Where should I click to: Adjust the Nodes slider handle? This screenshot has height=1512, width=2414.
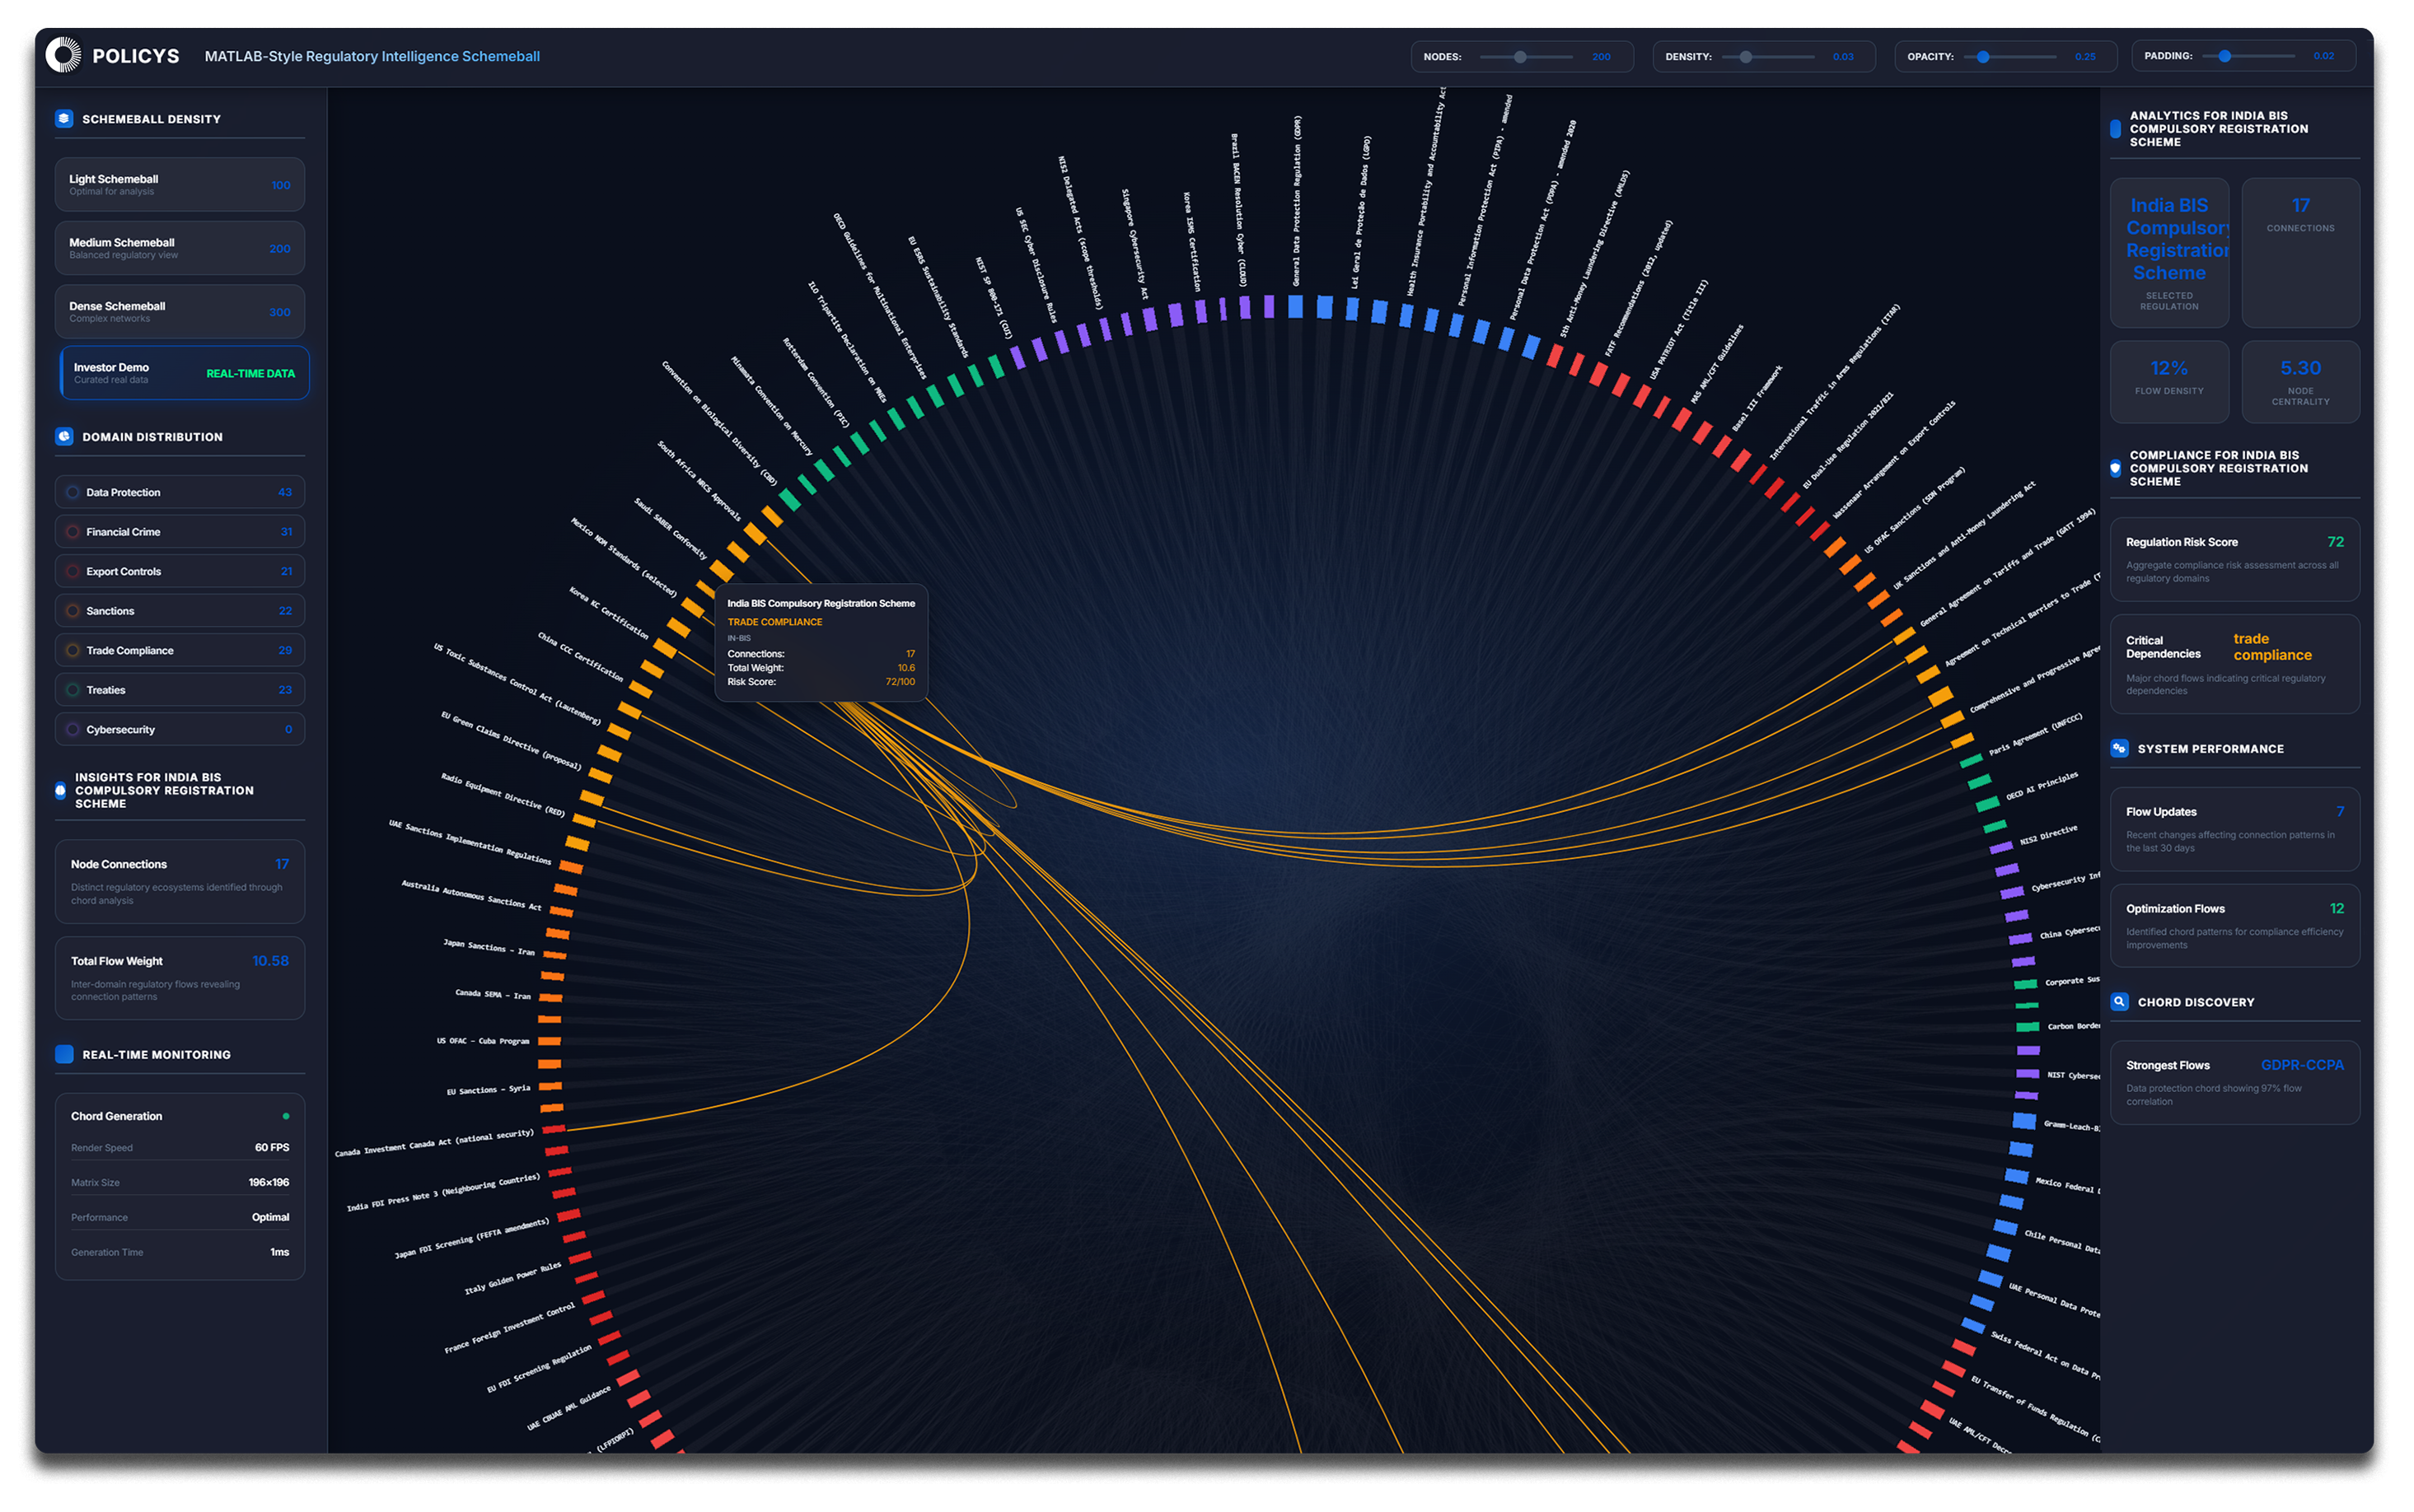(1519, 57)
